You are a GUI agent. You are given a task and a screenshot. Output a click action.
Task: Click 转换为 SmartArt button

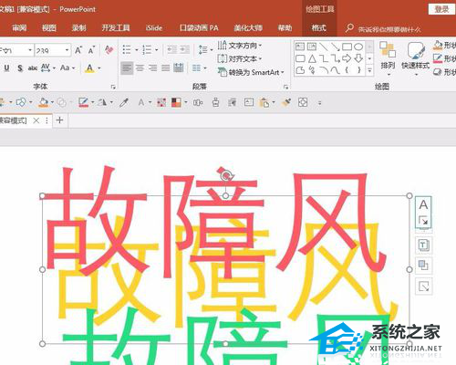pos(251,72)
